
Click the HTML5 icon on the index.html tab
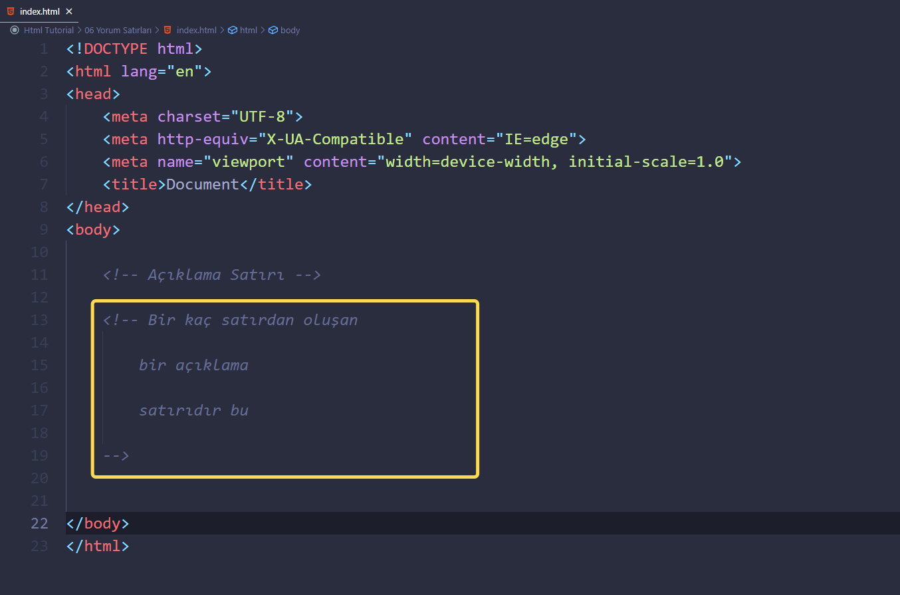click(x=11, y=11)
